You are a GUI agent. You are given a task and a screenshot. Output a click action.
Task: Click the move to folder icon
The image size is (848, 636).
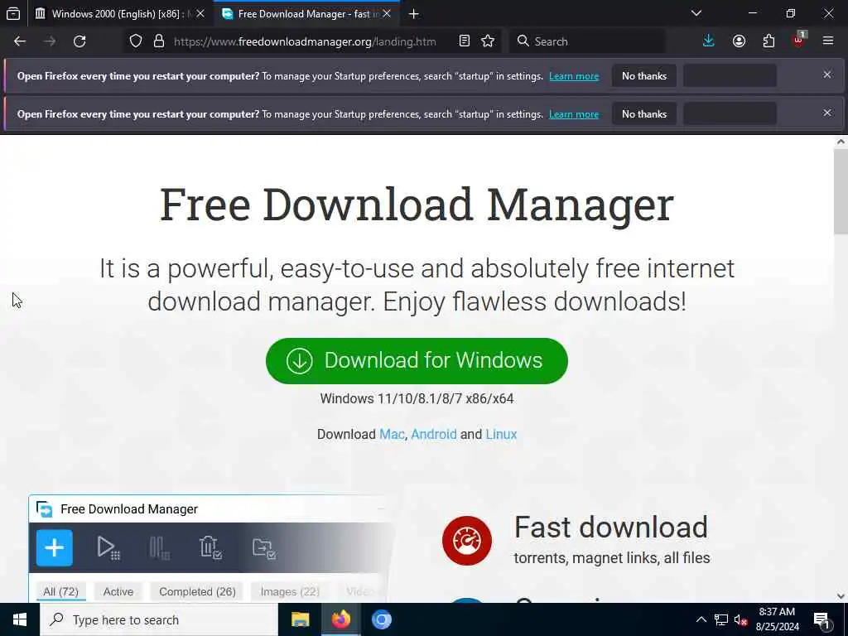pyautogui.click(x=264, y=548)
